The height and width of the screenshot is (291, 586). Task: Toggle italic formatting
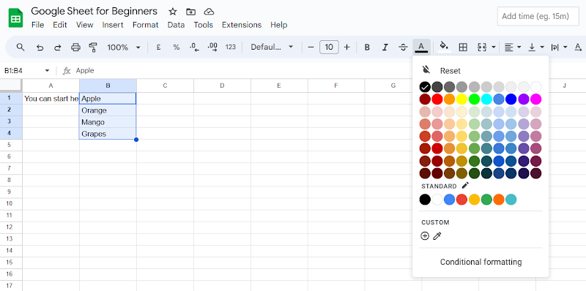[x=385, y=48]
